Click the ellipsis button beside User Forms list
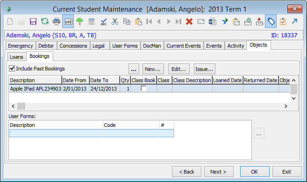This screenshot has height=182, width=307. 259,133
